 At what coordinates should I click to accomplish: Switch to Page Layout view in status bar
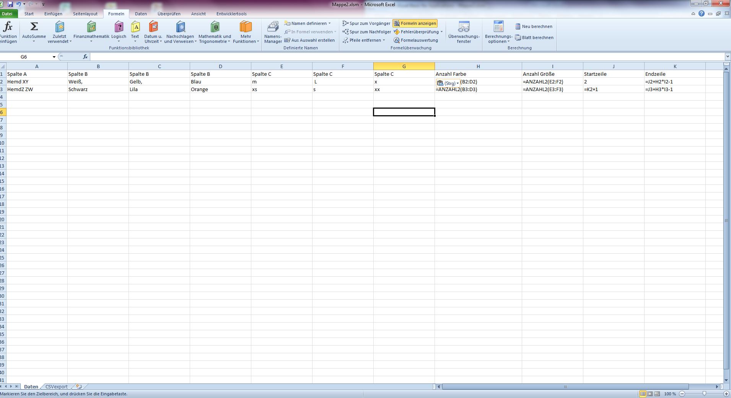[x=650, y=394]
